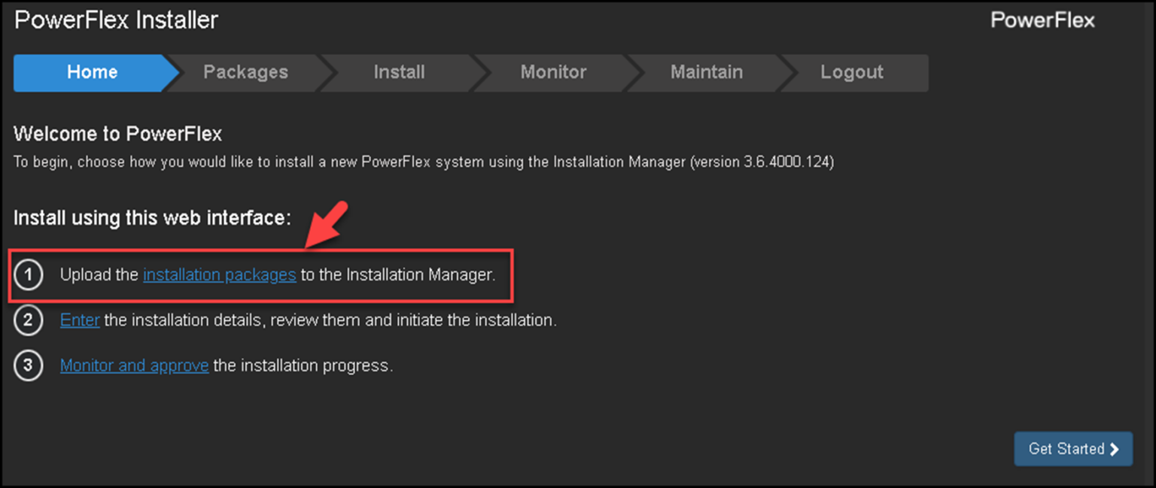Return to the Home tab
The height and width of the screenshot is (488, 1156).
(92, 72)
